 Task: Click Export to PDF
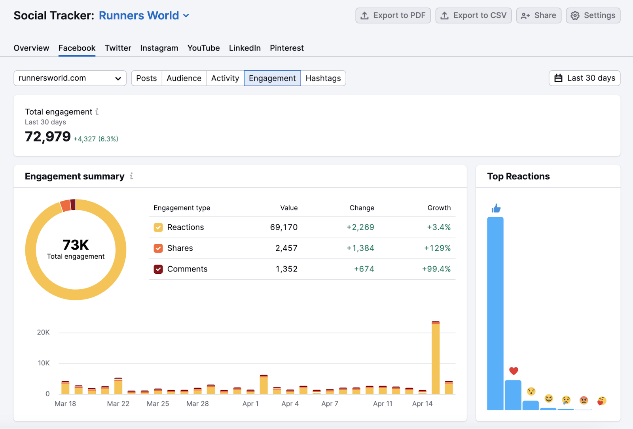click(393, 15)
